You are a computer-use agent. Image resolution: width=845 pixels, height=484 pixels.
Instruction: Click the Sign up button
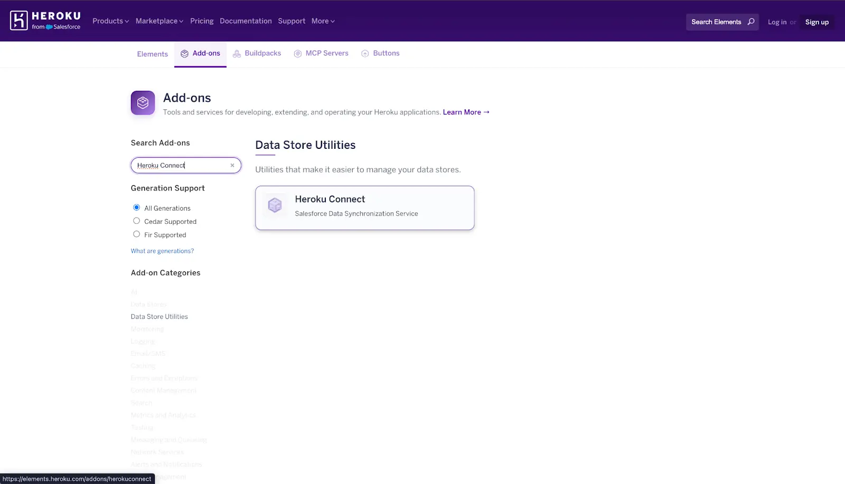pos(816,22)
